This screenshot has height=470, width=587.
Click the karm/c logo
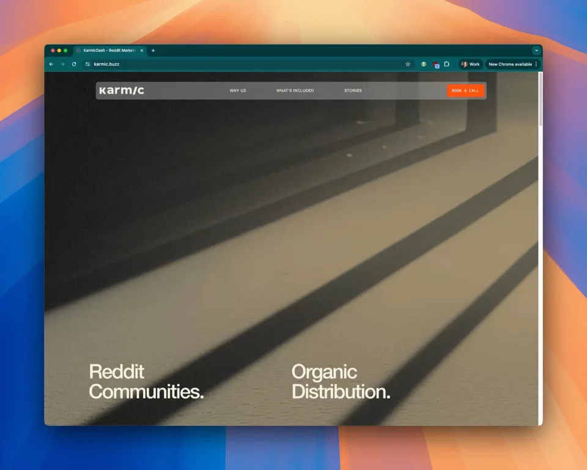[x=122, y=90]
